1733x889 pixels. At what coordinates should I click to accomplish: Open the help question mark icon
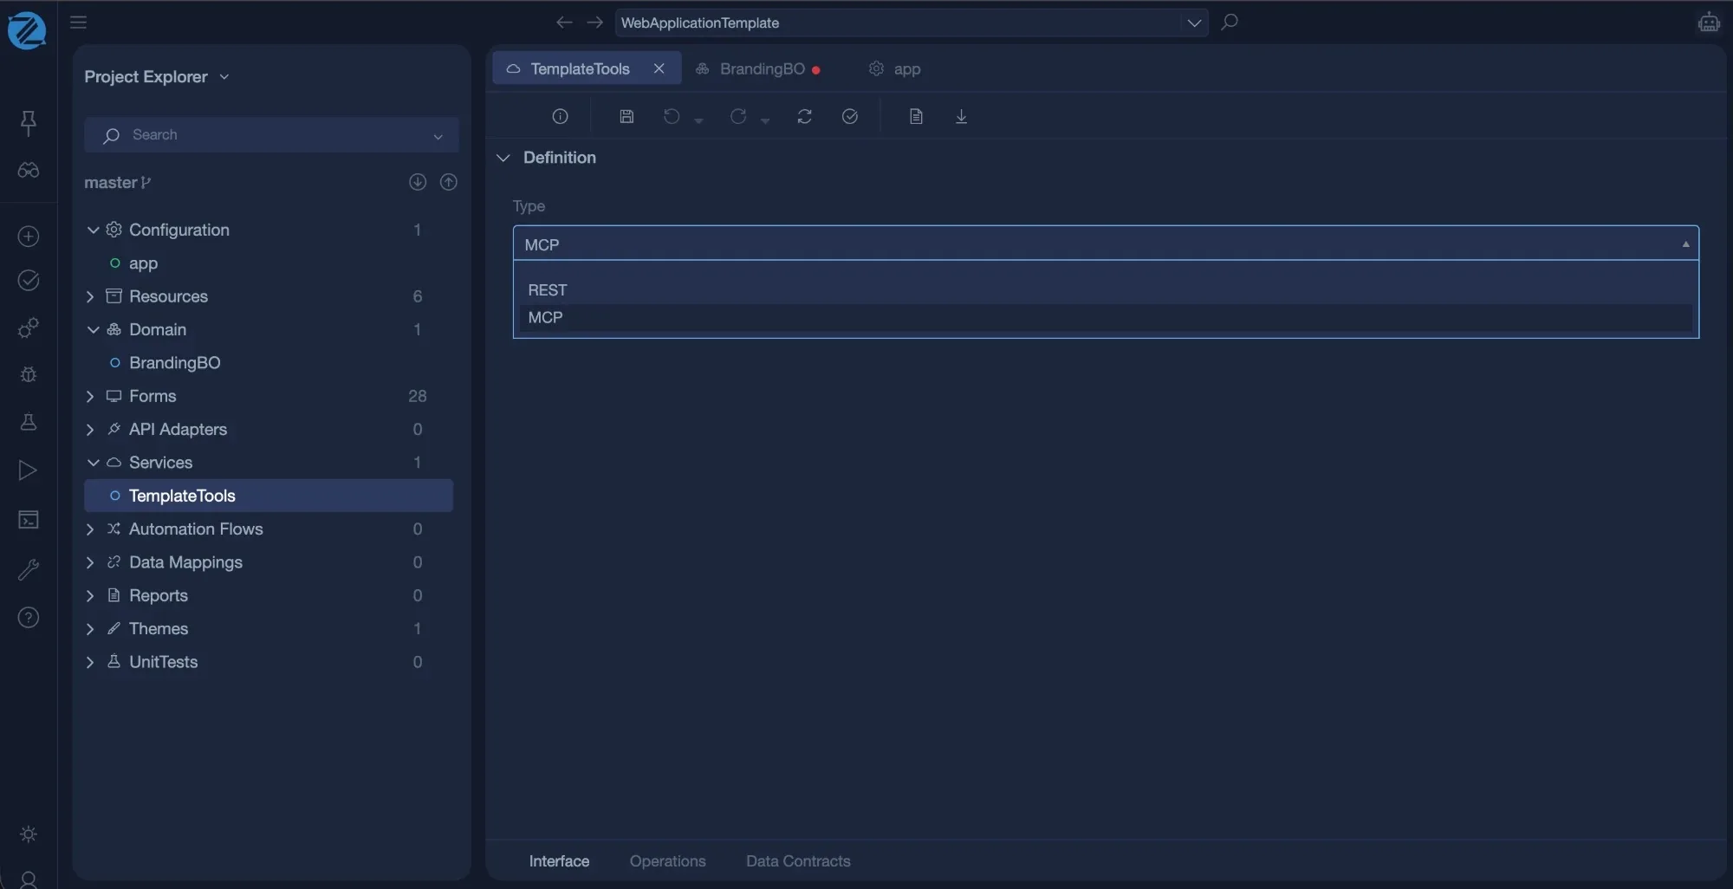(29, 618)
